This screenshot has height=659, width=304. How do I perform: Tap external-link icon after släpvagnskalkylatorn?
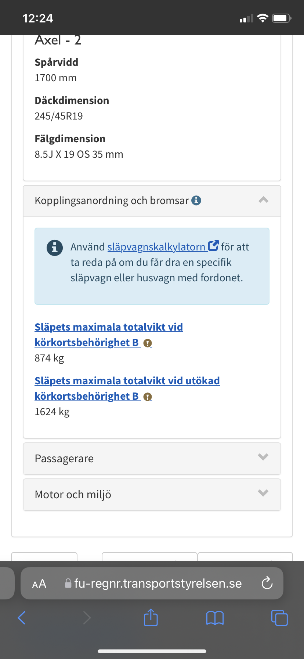click(213, 246)
